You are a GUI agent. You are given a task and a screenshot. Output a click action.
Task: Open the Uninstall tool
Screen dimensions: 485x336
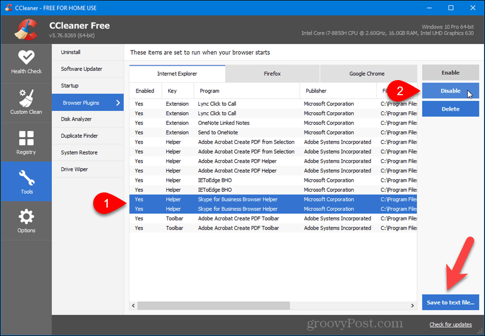click(x=88, y=52)
